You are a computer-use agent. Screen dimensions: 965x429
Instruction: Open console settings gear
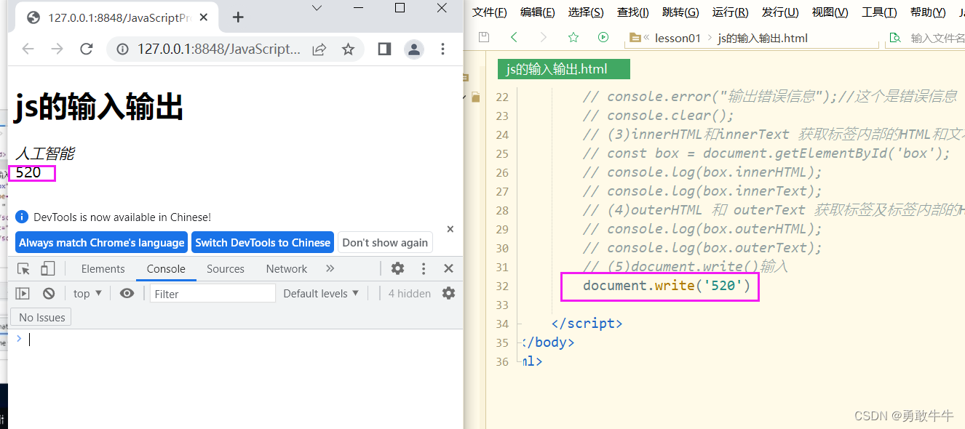tap(448, 293)
